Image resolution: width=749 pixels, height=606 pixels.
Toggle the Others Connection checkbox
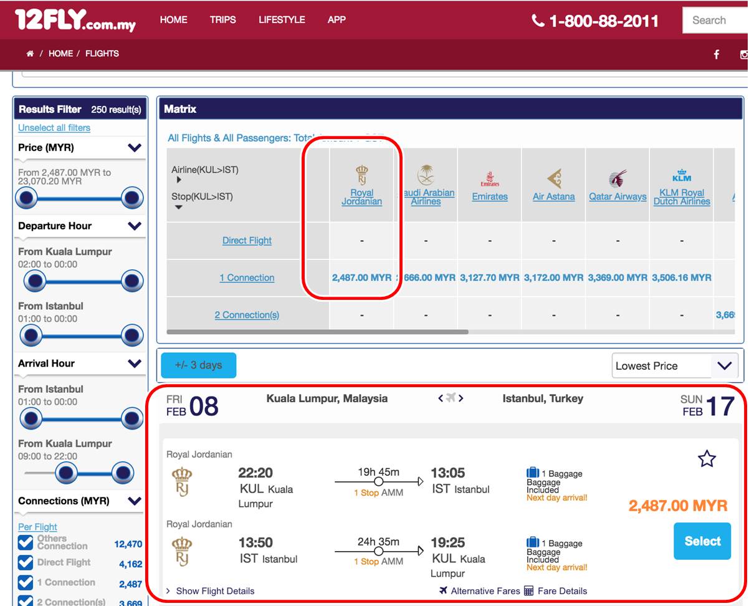26,542
